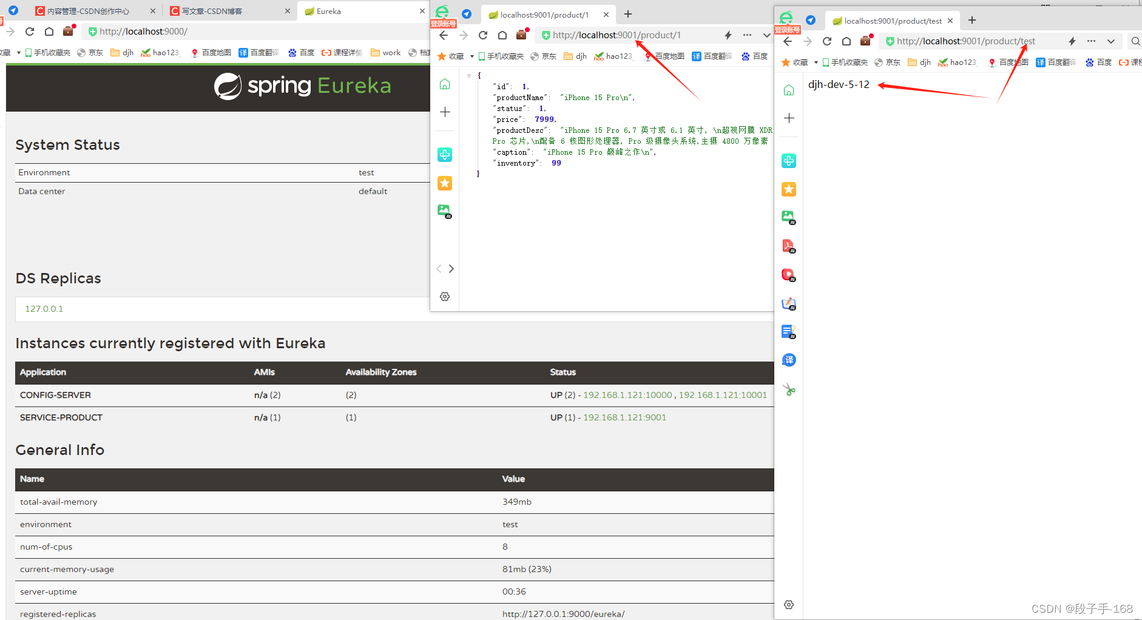1142x620 pixels.
Task: Expand address dropdown in product/test window
Action: tap(1111, 41)
